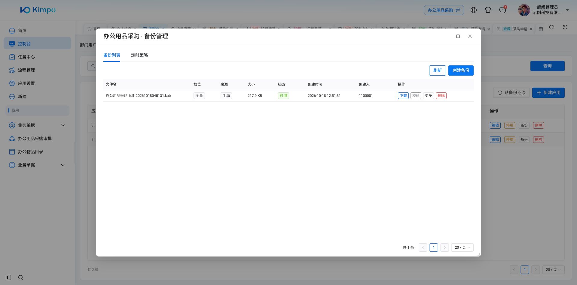577x285 pixels.
Task: Switch to the 查看 采购申请 tab
Action: (x=515, y=29)
